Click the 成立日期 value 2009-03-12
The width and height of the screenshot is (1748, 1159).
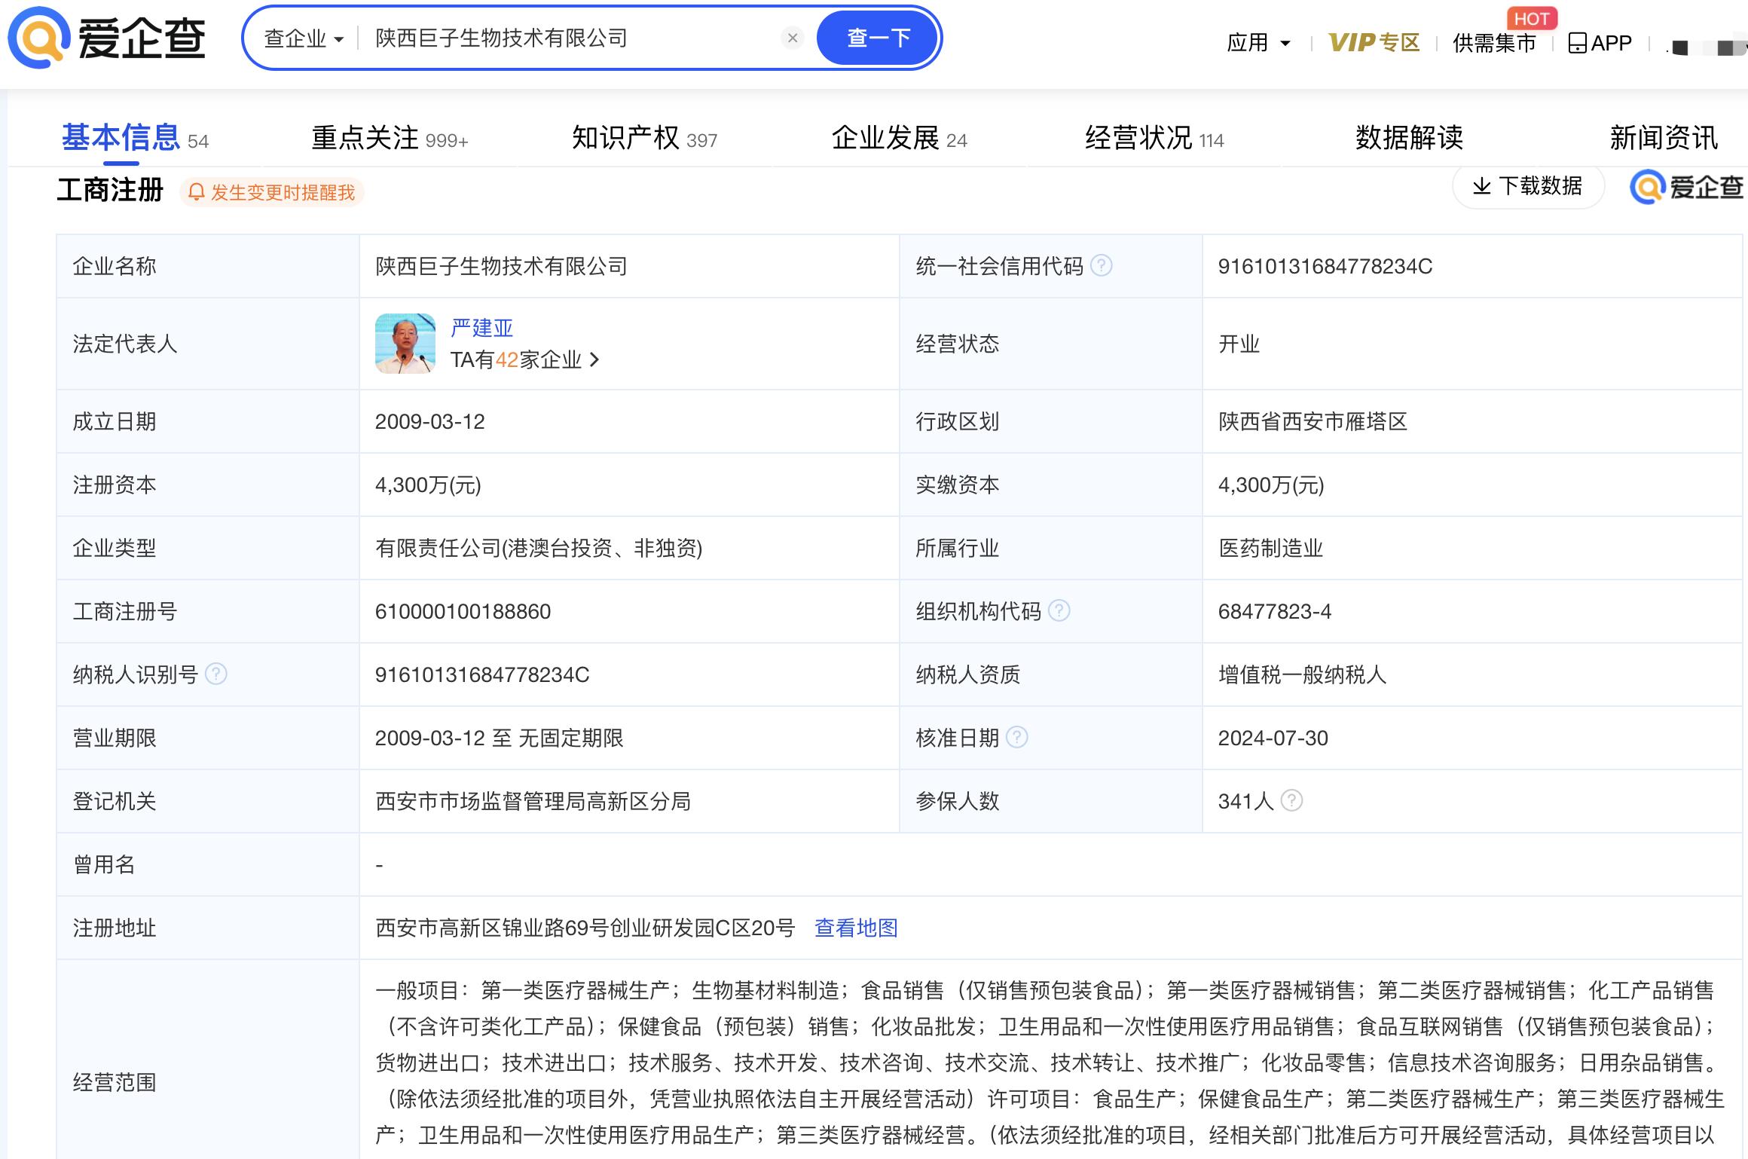click(429, 421)
